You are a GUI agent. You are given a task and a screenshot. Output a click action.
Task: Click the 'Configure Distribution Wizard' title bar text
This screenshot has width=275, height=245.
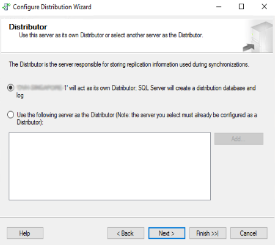point(52,7)
